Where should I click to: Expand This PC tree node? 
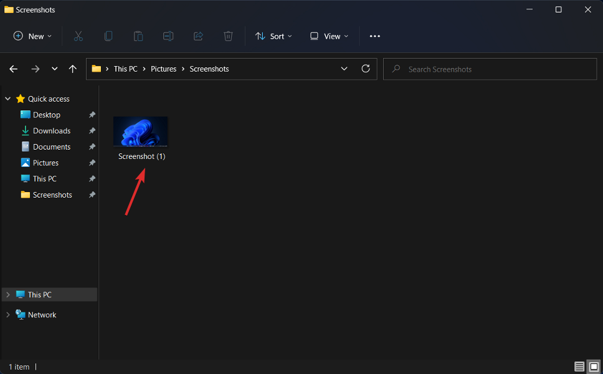pyautogui.click(x=7, y=295)
